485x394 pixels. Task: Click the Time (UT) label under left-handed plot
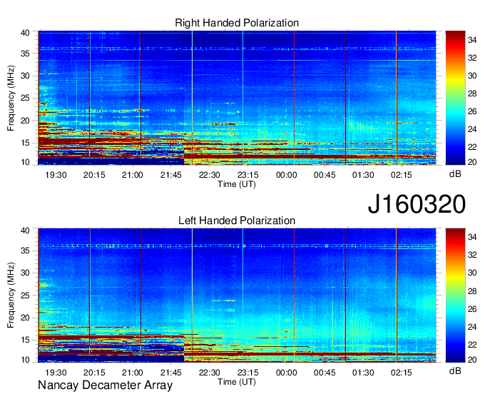[237, 382]
